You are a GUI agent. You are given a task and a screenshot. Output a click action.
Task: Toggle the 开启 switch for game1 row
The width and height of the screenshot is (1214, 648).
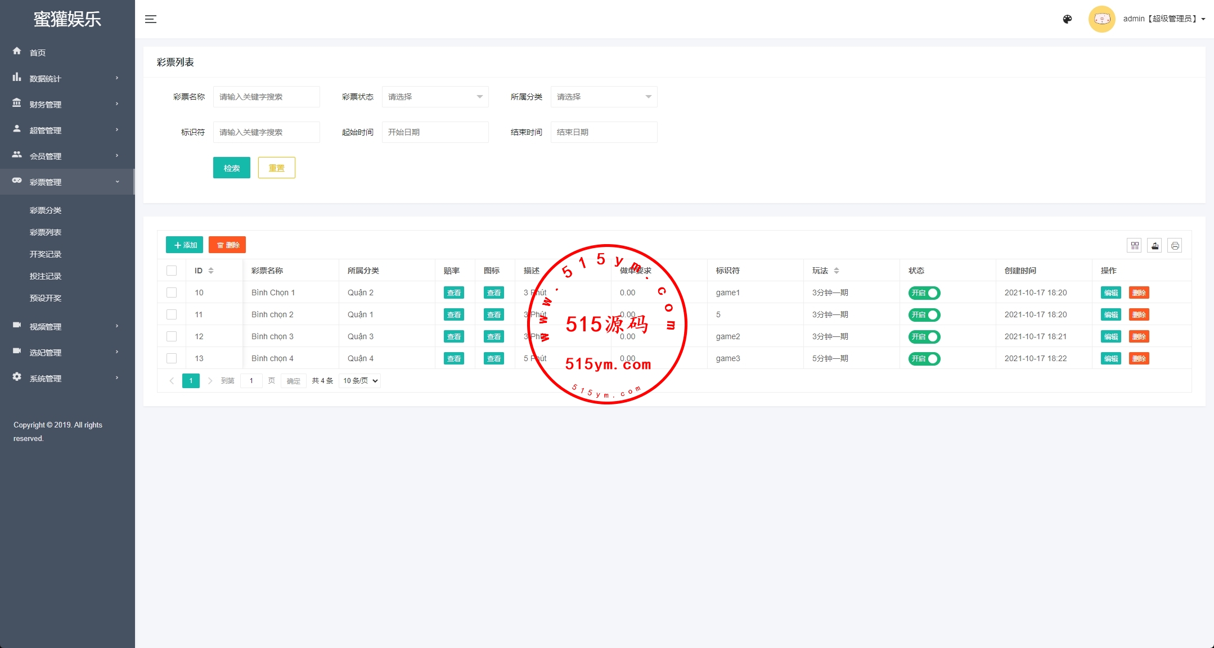point(924,293)
